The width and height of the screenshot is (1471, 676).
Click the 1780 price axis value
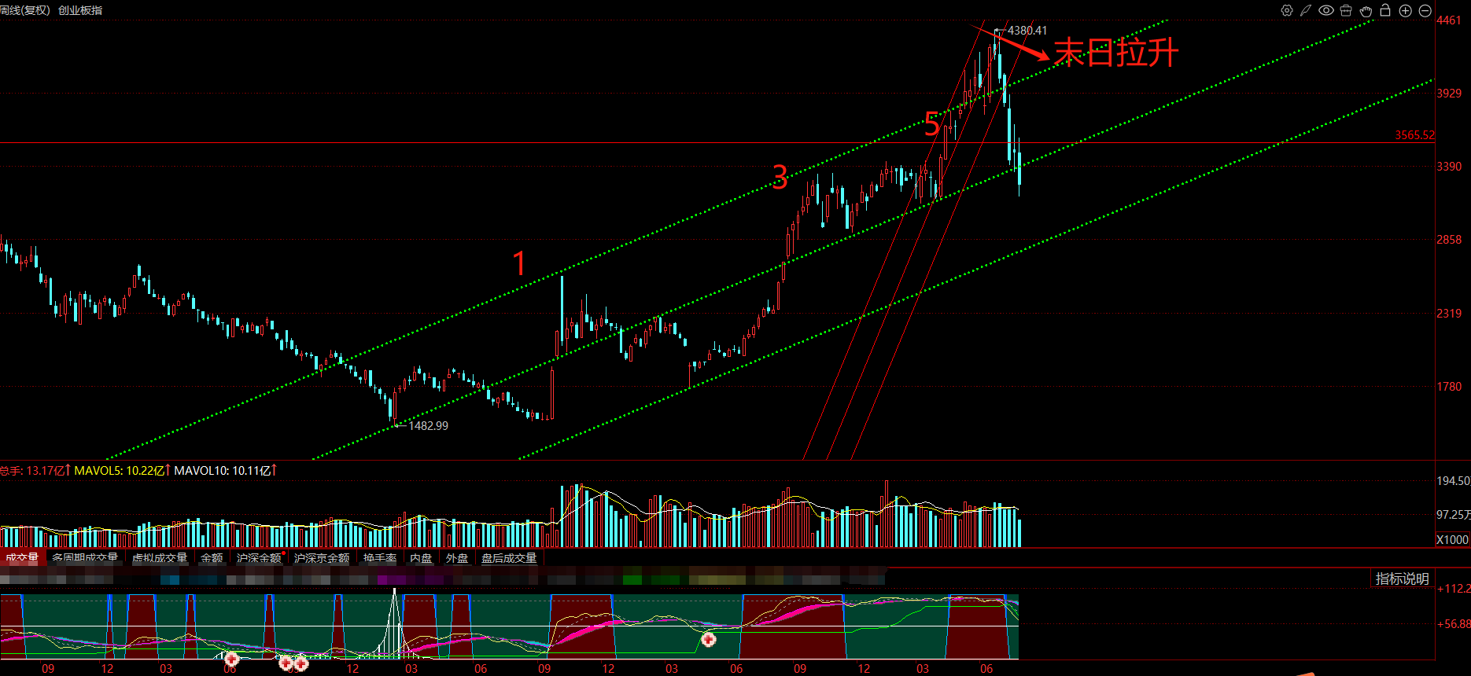click(x=1449, y=387)
